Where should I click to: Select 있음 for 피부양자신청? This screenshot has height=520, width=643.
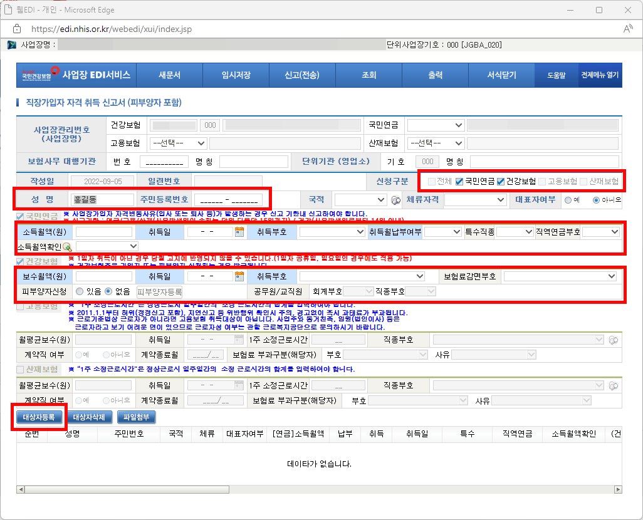[x=80, y=291]
